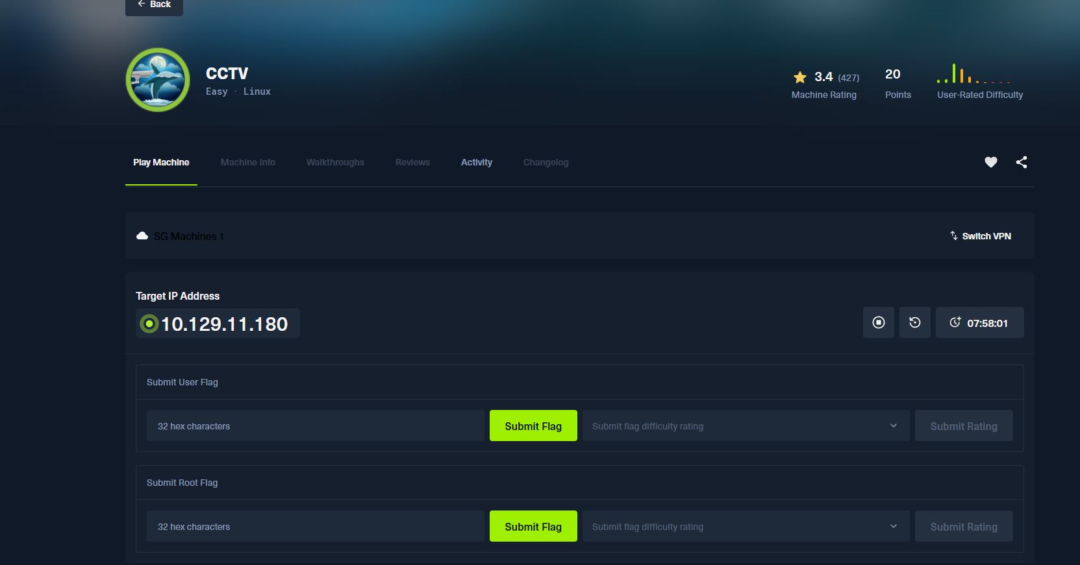The image size is (1080, 565).
Task: Click the heart favorite icon
Action: tap(990, 162)
